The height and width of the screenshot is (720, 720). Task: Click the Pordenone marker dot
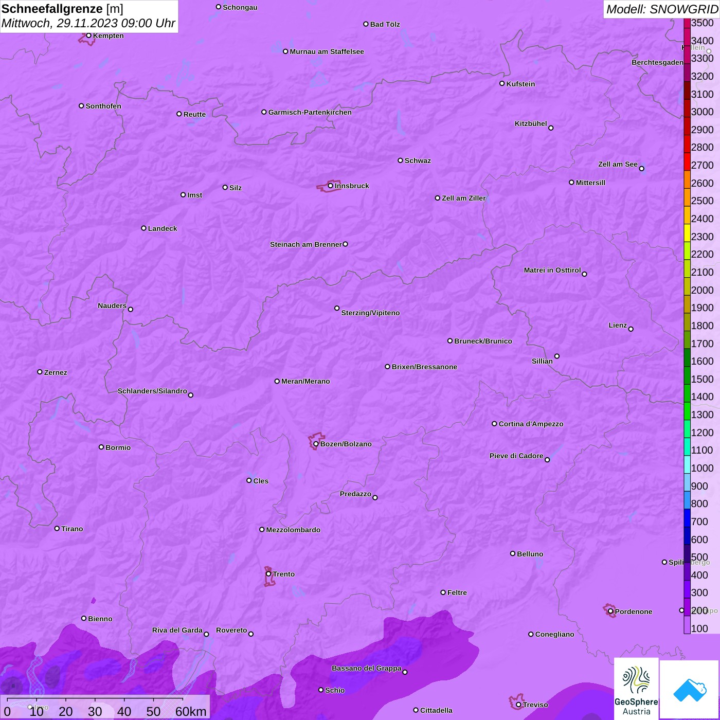610,611
